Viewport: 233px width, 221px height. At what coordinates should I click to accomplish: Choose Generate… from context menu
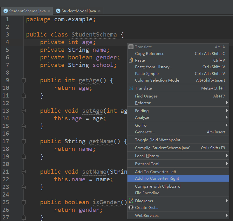178,132
